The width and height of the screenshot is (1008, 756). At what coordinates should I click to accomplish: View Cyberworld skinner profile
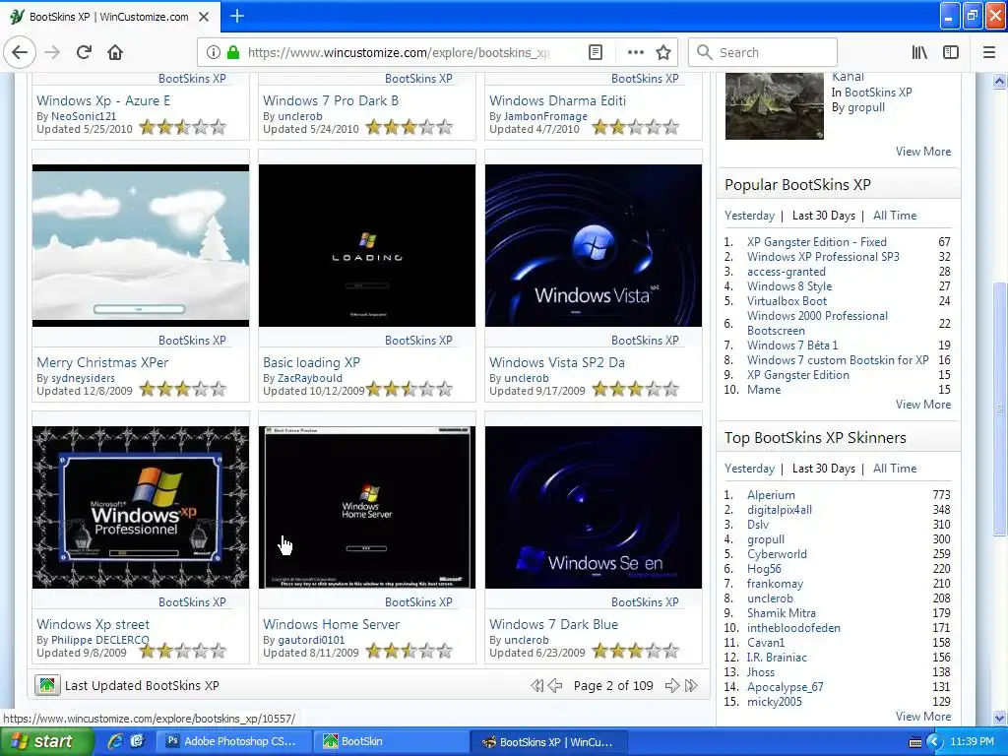777,554
